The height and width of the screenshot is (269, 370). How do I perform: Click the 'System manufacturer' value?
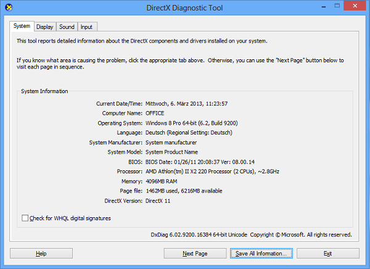click(x=171, y=143)
